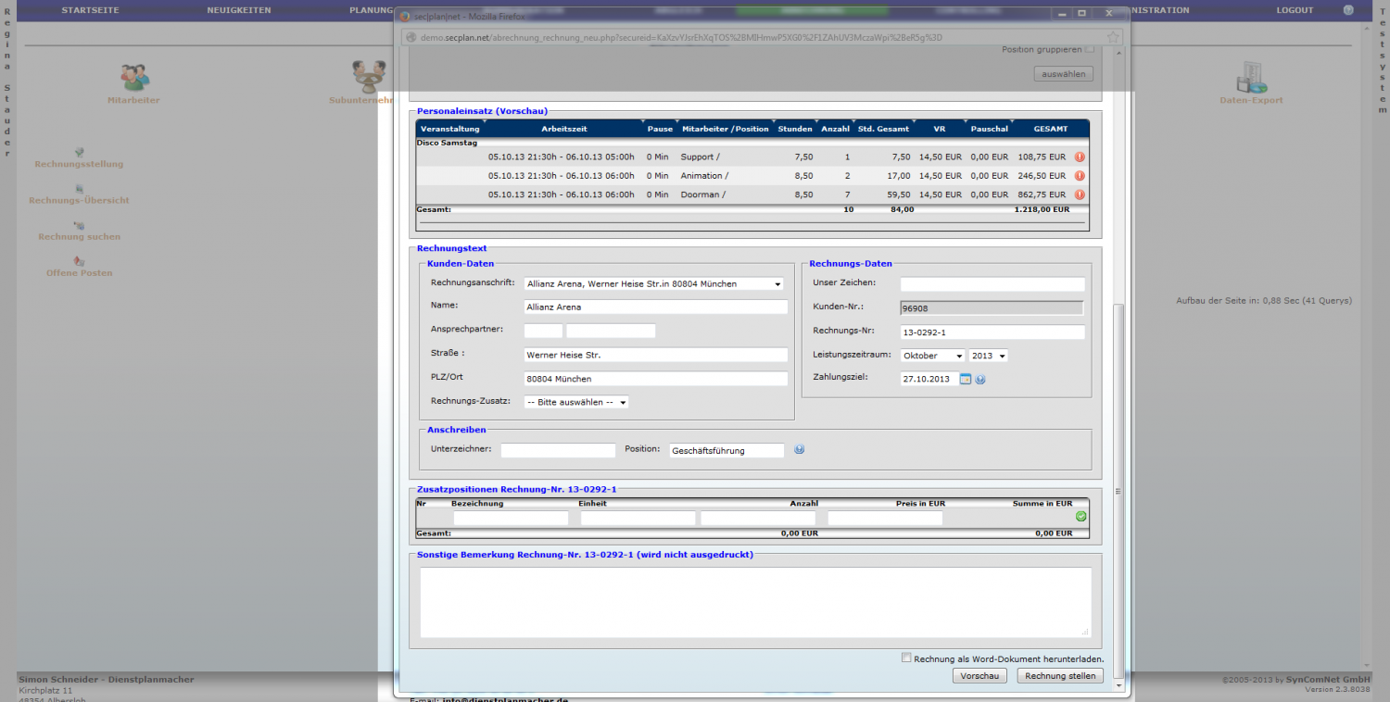Click the second Ansprechpartner input field
This screenshot has height=702, width=1390.
point(611,331)
